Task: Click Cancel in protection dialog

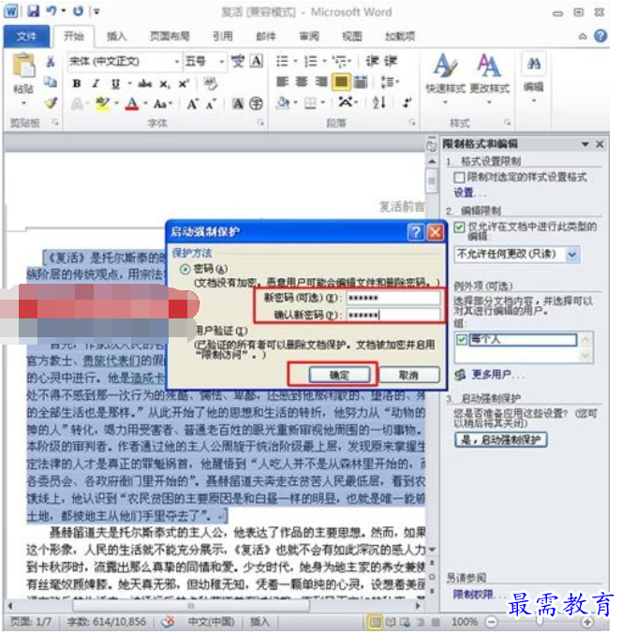Action: click(x=408, y=376)
